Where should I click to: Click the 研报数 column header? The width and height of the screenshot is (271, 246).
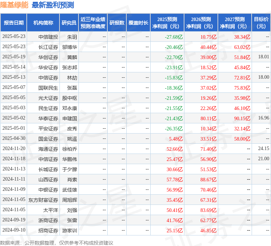(116, 23)
